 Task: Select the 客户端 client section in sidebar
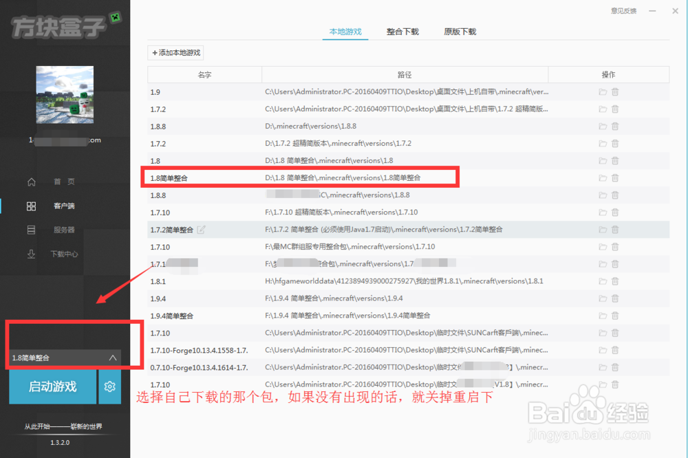63,206
